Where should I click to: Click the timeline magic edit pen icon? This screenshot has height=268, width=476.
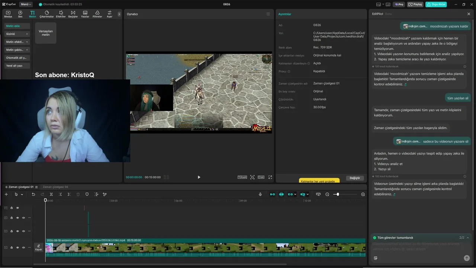click(105, 194)
